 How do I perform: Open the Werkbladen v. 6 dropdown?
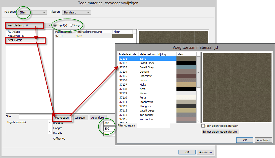coord(29,25)
